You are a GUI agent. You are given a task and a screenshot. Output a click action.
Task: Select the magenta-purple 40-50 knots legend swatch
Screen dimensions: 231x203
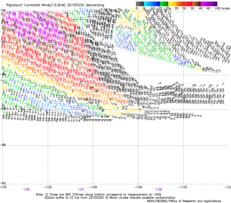click(x=209, y=4)
